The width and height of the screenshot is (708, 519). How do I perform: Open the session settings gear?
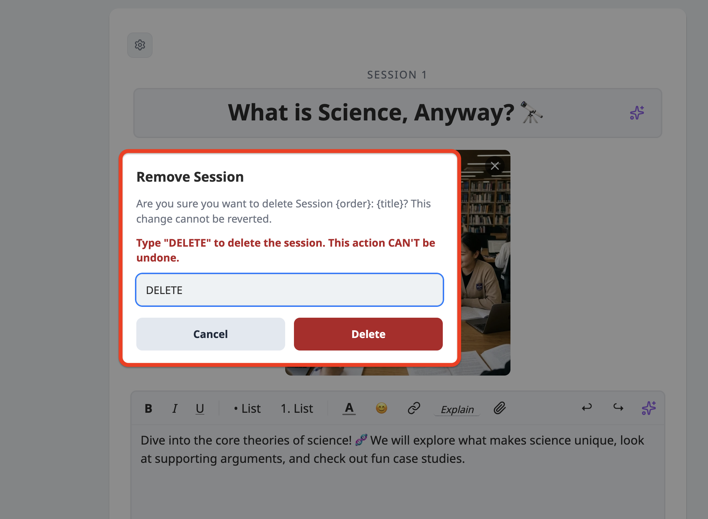140,45
